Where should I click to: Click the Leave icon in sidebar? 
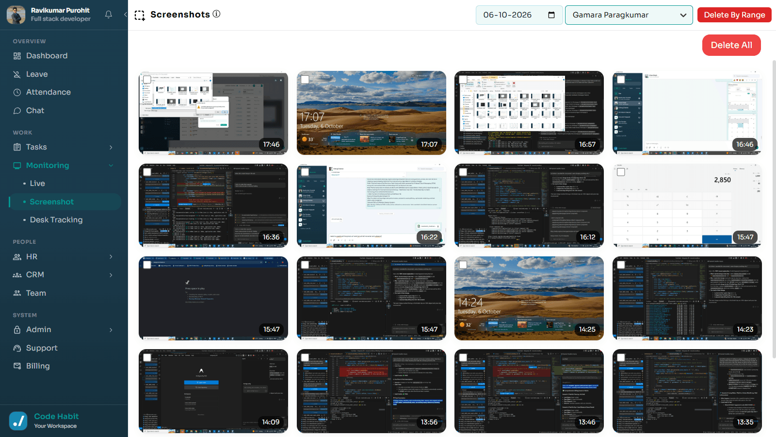pyautogui.click(x=17, y=74)
